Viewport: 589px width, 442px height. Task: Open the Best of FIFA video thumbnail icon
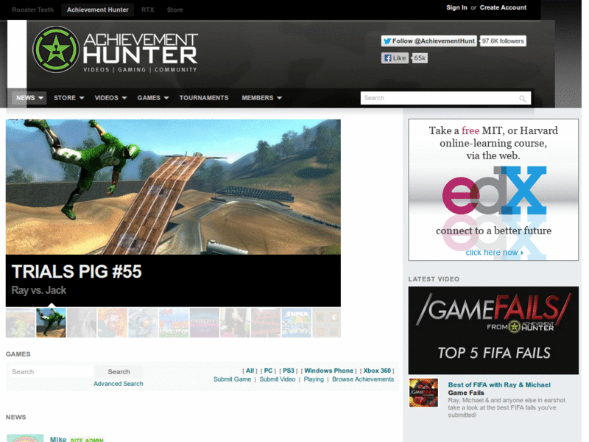(x=423, y=393)
